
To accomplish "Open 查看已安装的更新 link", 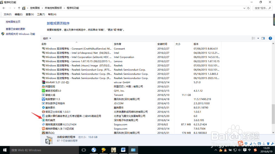I will [x=15, y=29].
